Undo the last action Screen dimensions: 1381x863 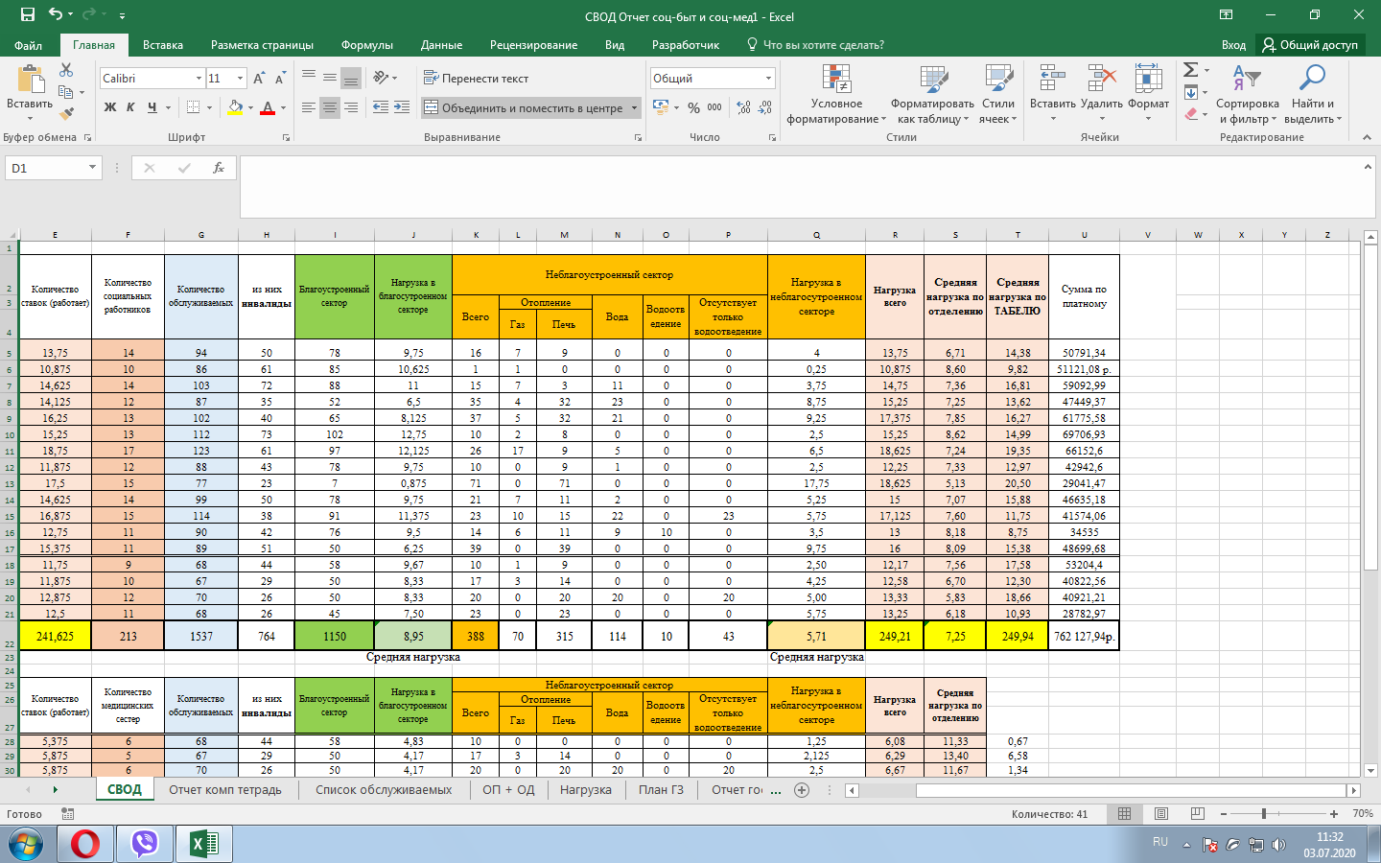coord(56,14)
